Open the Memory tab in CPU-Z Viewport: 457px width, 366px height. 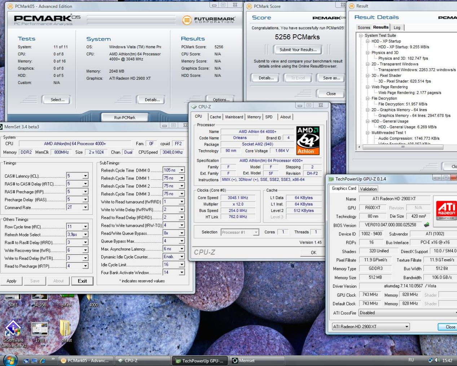[x=254, y=117]
